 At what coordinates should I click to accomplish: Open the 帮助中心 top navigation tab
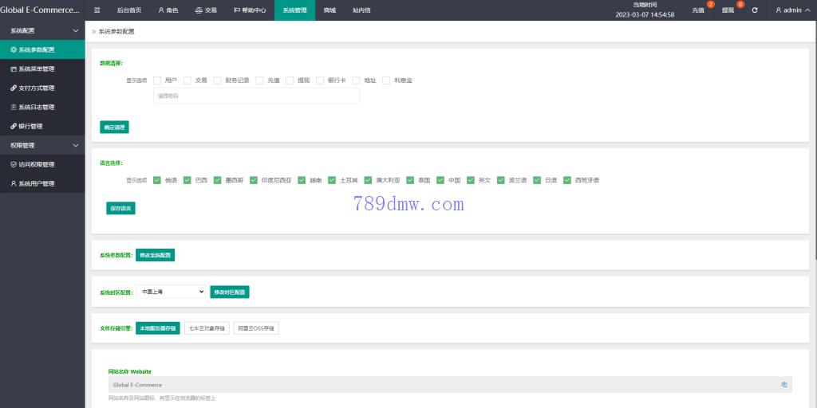[x=250, y=10]
